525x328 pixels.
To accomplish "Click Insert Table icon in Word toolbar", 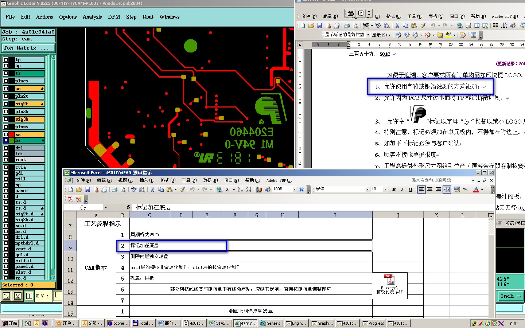I will coord(477,26).
